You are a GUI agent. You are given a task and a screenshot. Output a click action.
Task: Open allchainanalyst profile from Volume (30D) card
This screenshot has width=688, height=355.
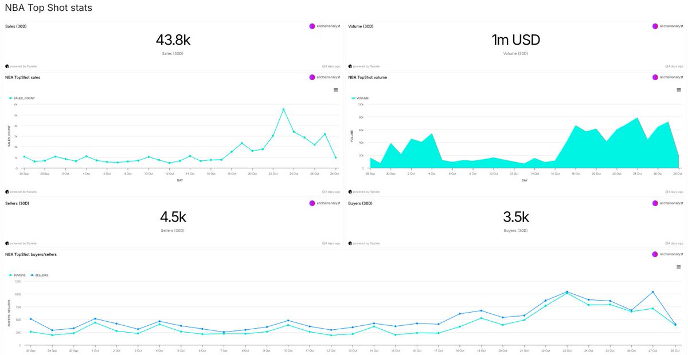(x=671, y=26)
